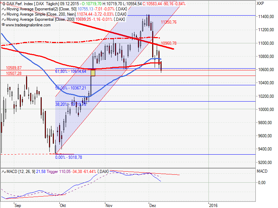Click the 11350,76 channel price label
The width and height of the screenshot is (278, 208).
tap(169, 22)
